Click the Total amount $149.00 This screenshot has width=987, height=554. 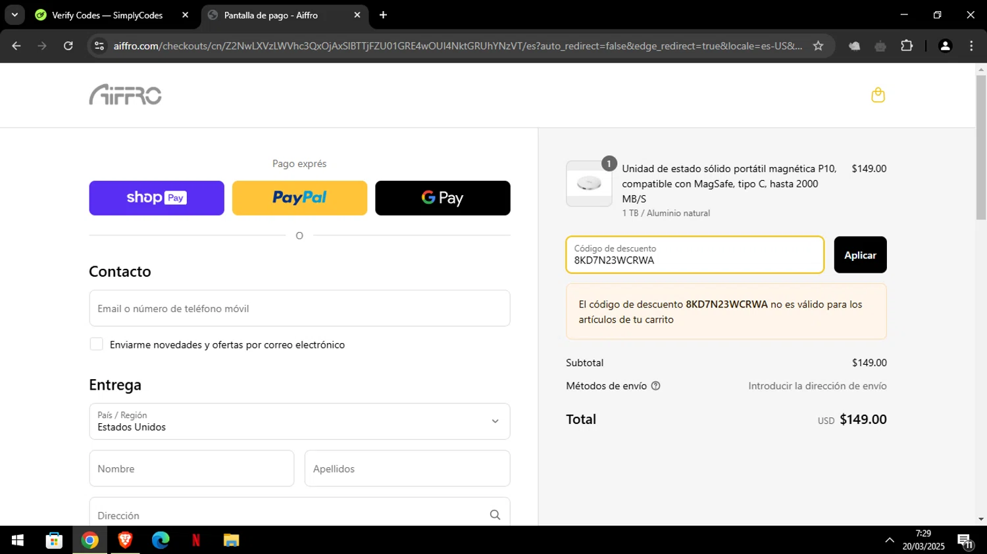coord(863,419)
